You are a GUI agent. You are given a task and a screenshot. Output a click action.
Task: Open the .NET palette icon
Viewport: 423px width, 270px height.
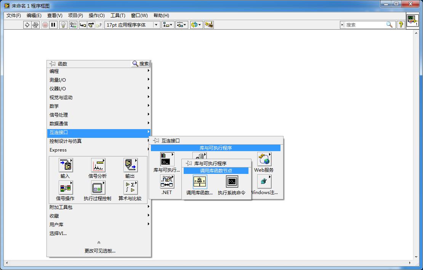pos(167,182)
